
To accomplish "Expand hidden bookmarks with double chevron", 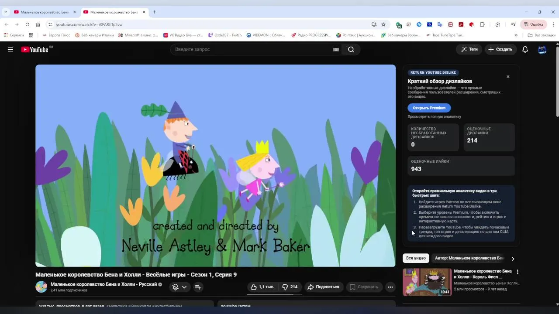I will point(516,35).
